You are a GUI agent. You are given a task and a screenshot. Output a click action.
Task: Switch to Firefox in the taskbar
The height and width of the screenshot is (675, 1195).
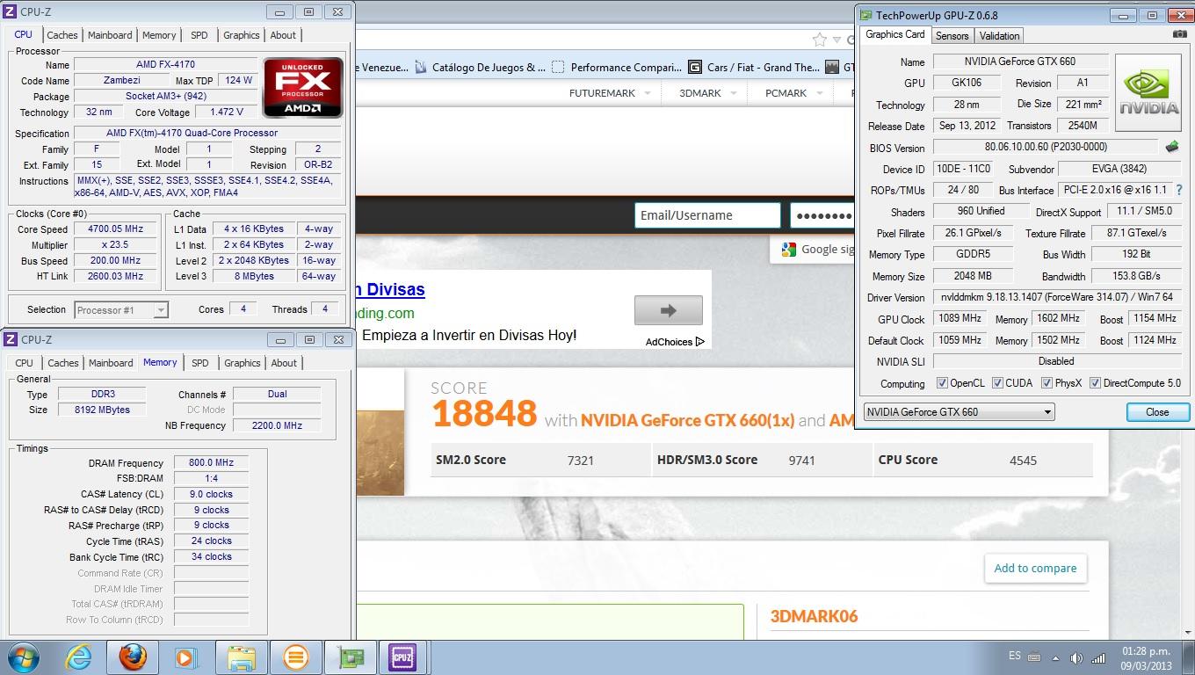pos(133,657)
